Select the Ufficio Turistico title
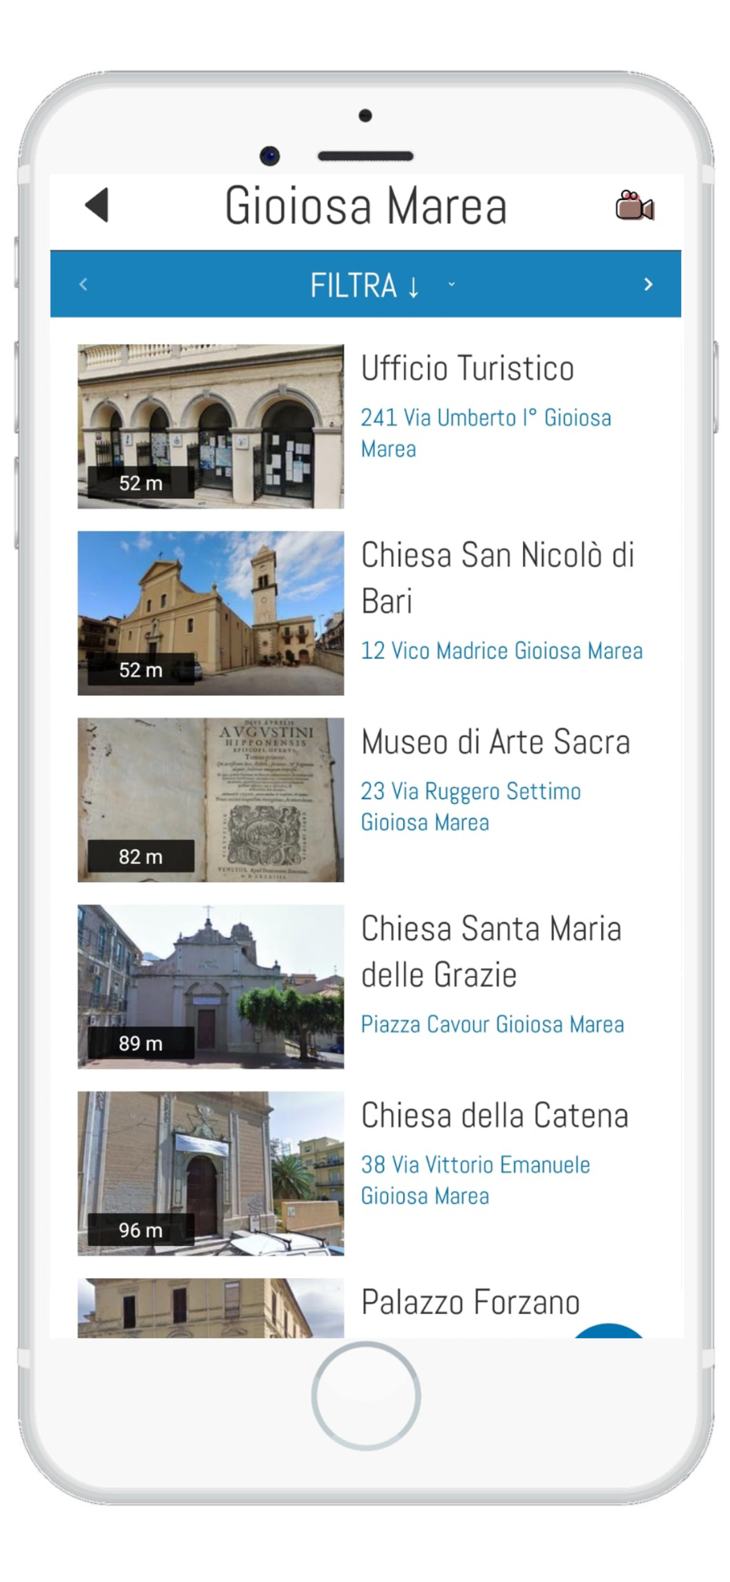 tap(468, 369)
